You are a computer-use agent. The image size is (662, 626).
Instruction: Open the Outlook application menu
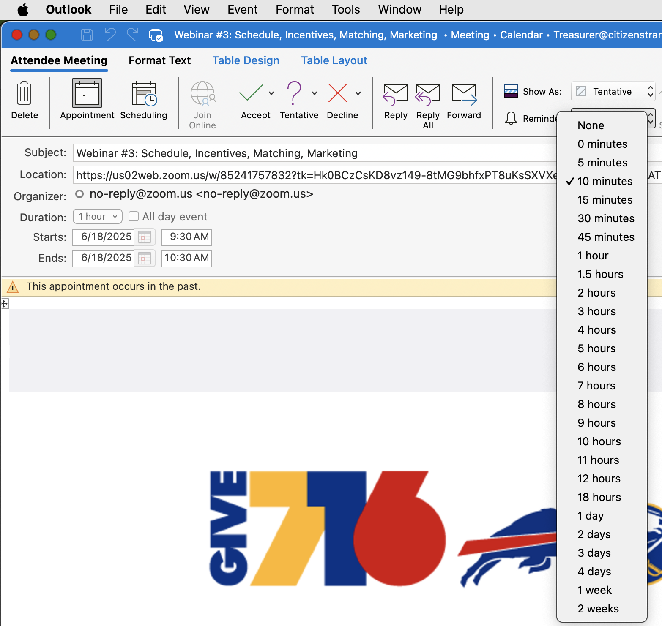[x=68, y=9]
